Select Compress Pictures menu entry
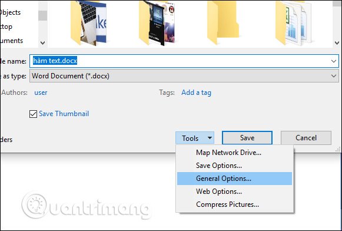This screenshot has height=231, width=342. [x=234, y=204]
